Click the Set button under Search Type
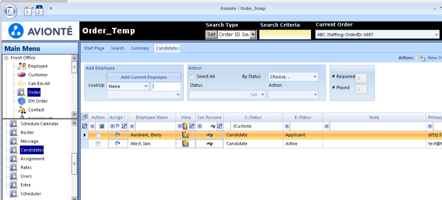The height and width of the screenshot is (200, 442). 211,35
